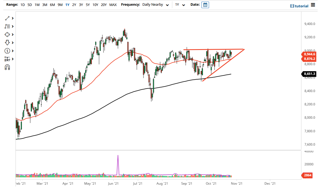Image resolution: width=319 pixels, height=189 pixels.
Task: Set range to 1M
Action: click(x=37, y=5)
